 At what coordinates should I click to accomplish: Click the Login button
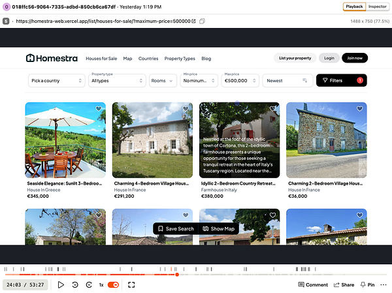pyautogui.click(x=329, y=58)
